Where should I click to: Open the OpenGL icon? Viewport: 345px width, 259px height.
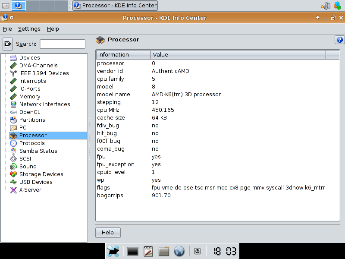coord(13,112)
